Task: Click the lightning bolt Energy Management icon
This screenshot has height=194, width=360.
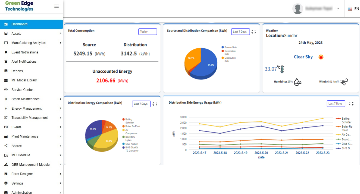Action: pyautogui.click(x=6, y=109)
